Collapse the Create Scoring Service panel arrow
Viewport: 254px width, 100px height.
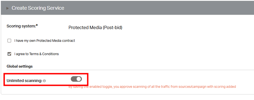click(7, 8)
